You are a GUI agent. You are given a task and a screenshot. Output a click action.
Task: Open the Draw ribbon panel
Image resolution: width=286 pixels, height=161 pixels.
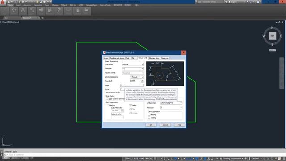(x=4, y=11)
